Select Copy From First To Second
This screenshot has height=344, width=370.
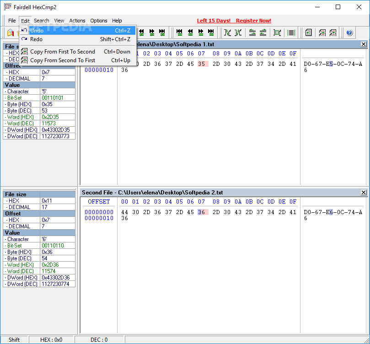tap(78, 51)
